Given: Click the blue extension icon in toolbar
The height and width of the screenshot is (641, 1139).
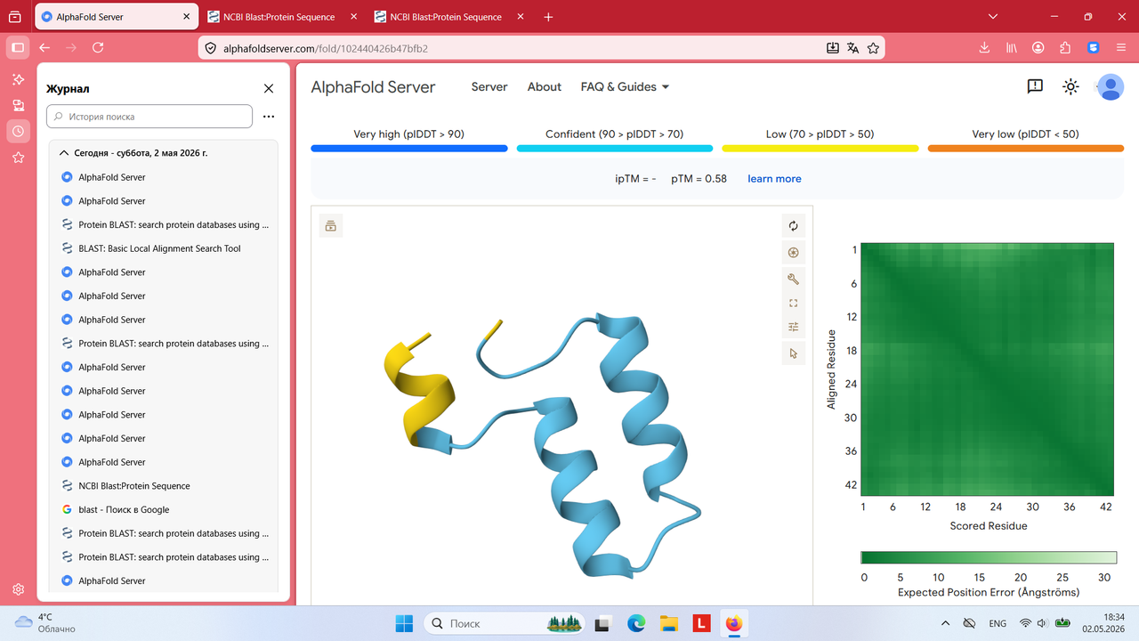Looking at the screenshot, I should [x=1094, y=48].
